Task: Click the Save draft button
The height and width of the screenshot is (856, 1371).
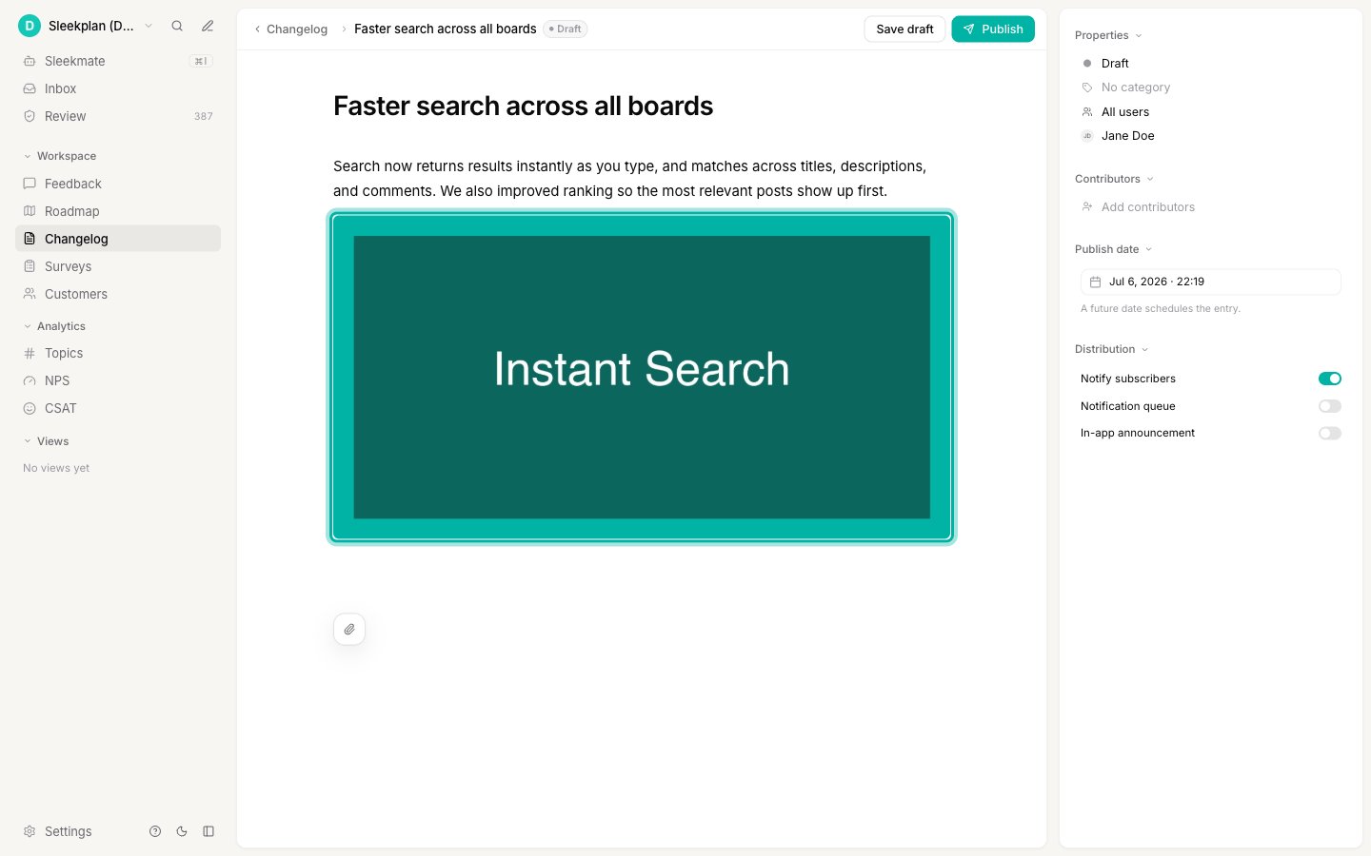Action: coord(904,29)
